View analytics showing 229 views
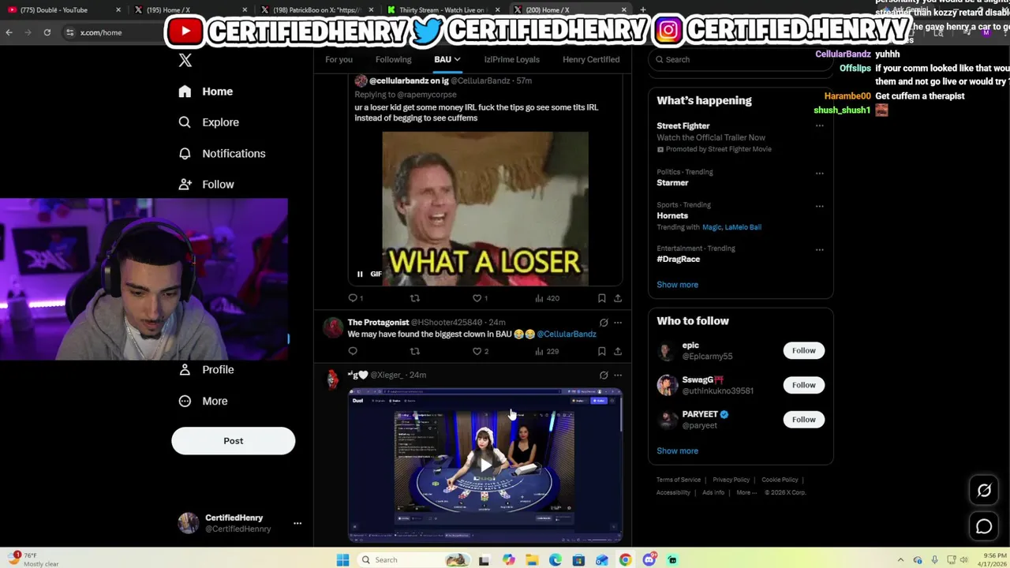 point(547,352)
